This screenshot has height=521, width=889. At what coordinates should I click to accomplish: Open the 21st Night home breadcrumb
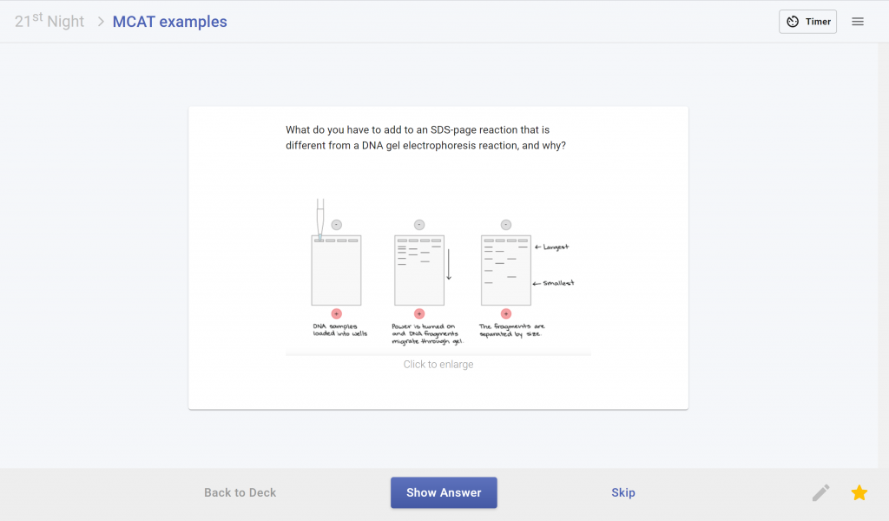click(x=49, y=21)
